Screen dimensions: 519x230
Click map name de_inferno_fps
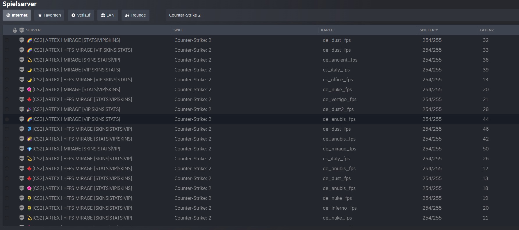[x=340, y=208]
